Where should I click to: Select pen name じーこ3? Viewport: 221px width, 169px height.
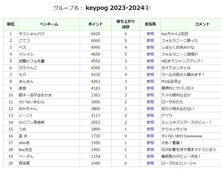[25, 116]
